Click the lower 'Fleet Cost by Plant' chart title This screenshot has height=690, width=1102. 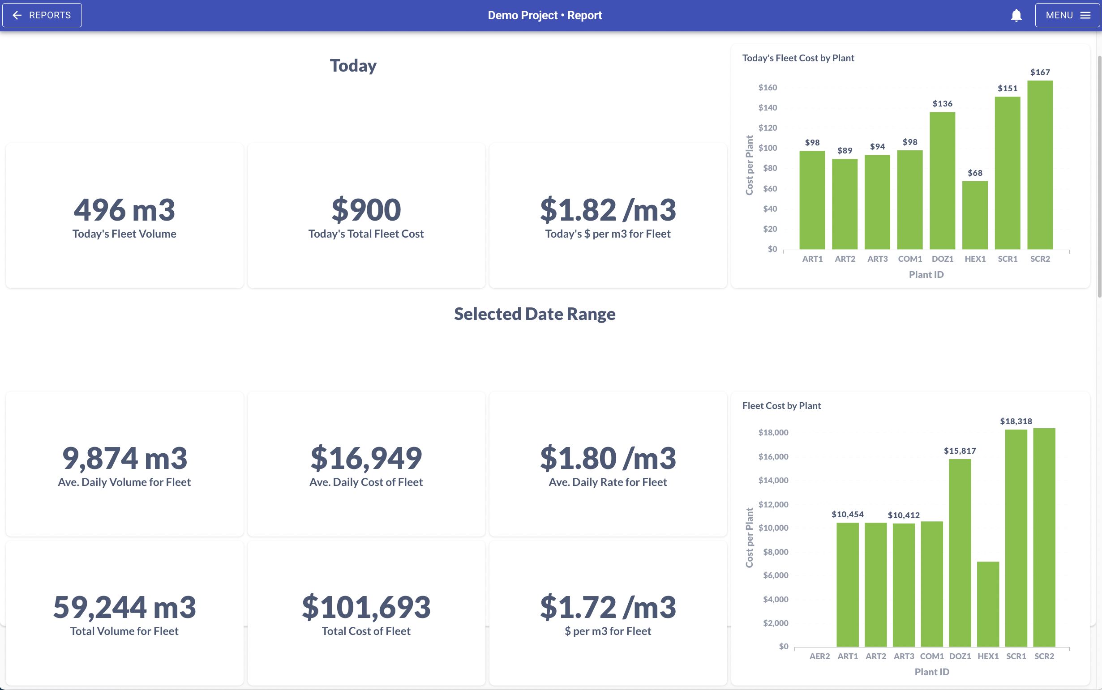pyautogui.click(x=781, y=406)
